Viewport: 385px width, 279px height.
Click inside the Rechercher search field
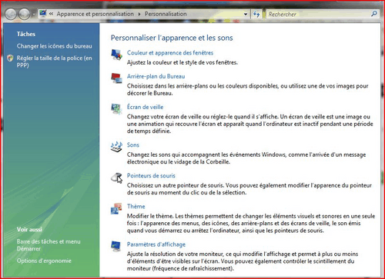point(318,14)
